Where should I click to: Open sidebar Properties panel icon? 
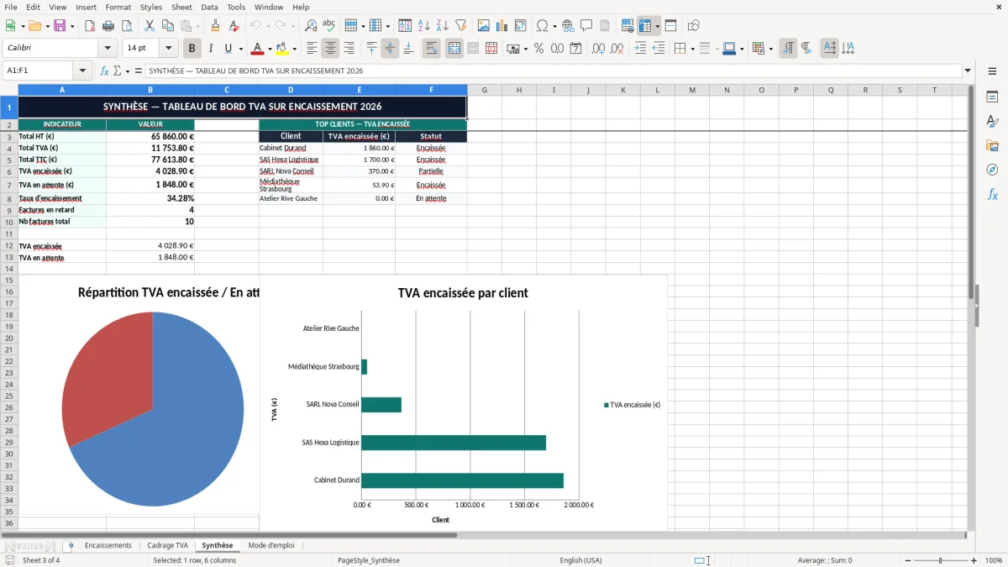[x=992, y=97]
